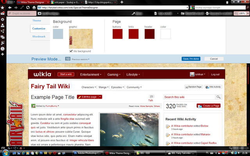
Task: Click the Cancel button
Action: pyautogui.click(x=214, y=59)
